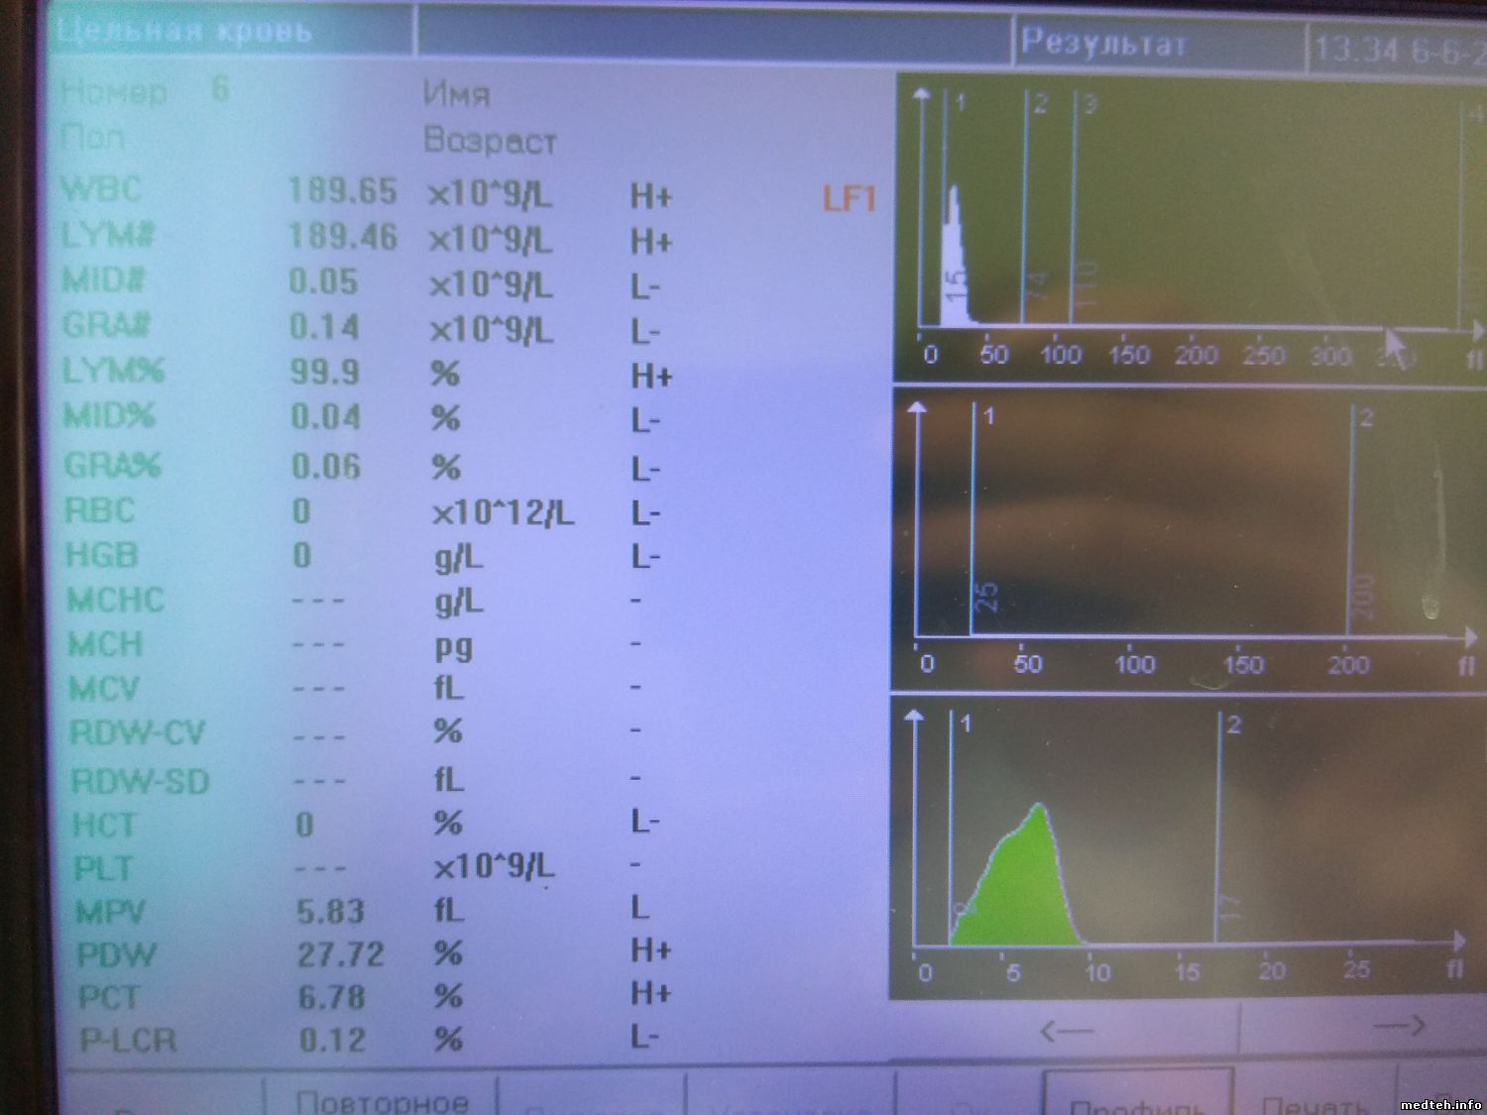Click the orange LF1 flag
This screenshot has height=1115, width=1487.
click(x=849, y=199)
